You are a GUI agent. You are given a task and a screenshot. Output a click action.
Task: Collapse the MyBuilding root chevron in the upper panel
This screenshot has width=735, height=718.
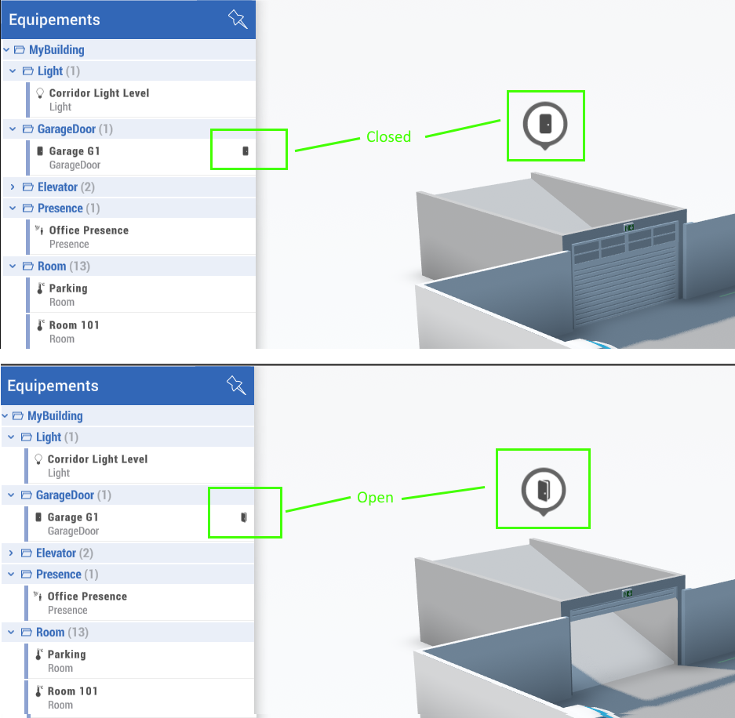point(6,50)
